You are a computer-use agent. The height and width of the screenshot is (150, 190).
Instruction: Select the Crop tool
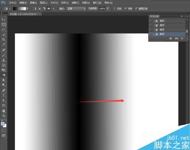click(4, 39)
